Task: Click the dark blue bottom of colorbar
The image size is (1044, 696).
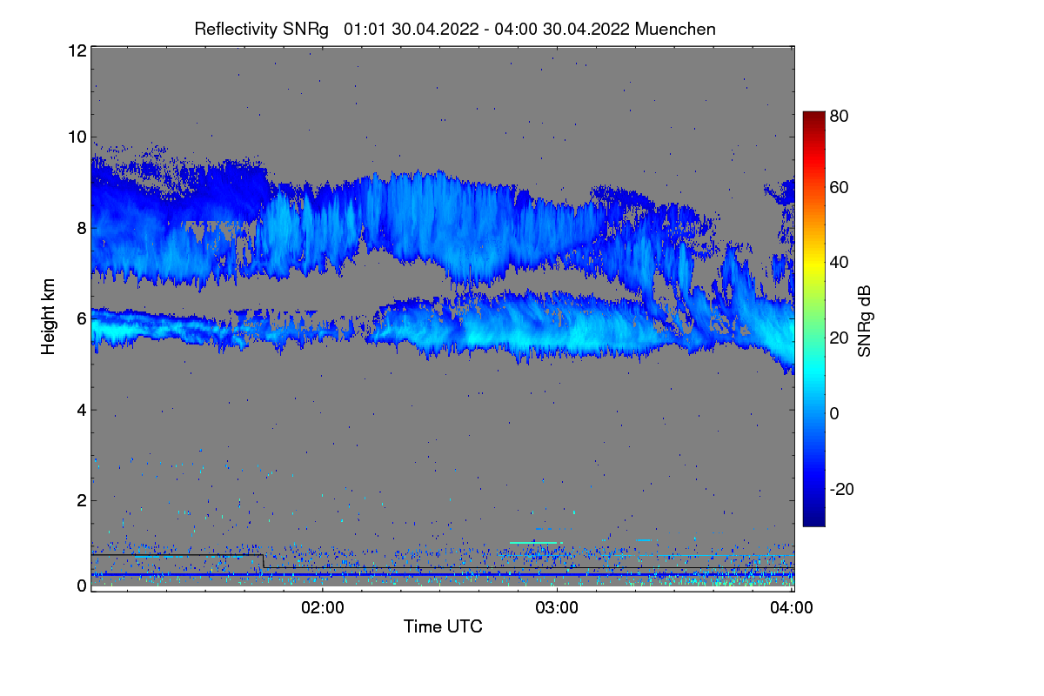Action: pos(813,520)
